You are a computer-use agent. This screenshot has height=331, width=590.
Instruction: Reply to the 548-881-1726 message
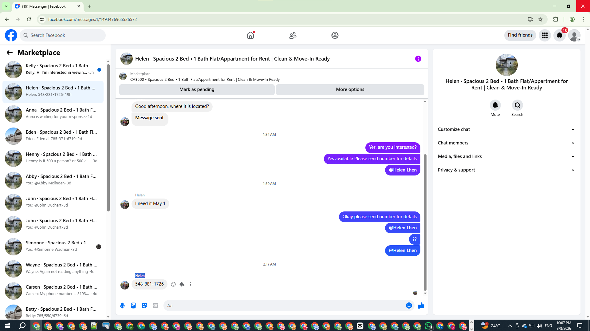pyautogui.click(x=182, y=284)
